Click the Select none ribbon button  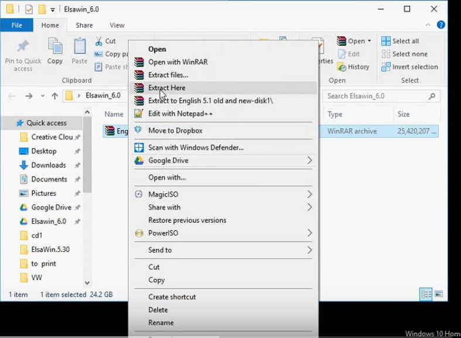[404, 54]
